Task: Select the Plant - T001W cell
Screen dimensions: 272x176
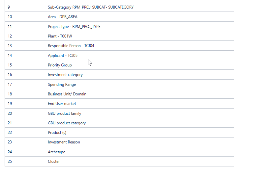Action: click(x=60, y=36)
